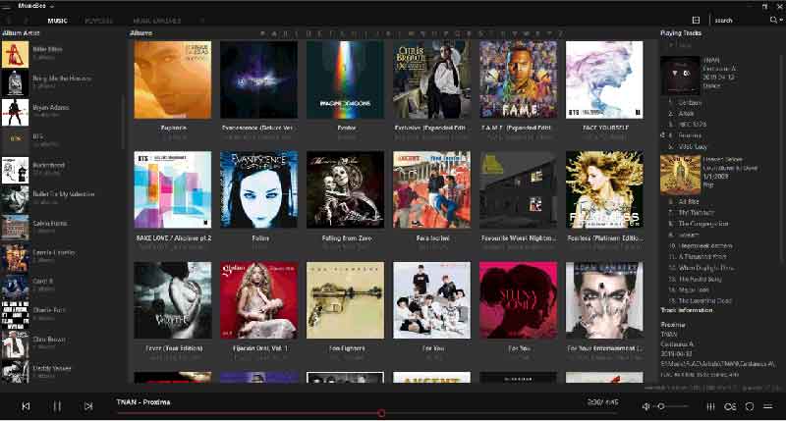Select artist Bring Me the Horizon
Image resolution: width=786 pixels, height=421 pixels.
[60, 82]
